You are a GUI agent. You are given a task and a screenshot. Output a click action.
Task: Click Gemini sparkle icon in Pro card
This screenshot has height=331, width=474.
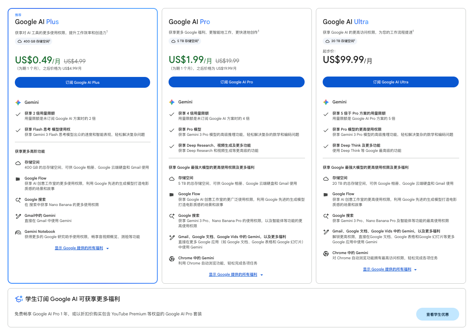(172, 102)
